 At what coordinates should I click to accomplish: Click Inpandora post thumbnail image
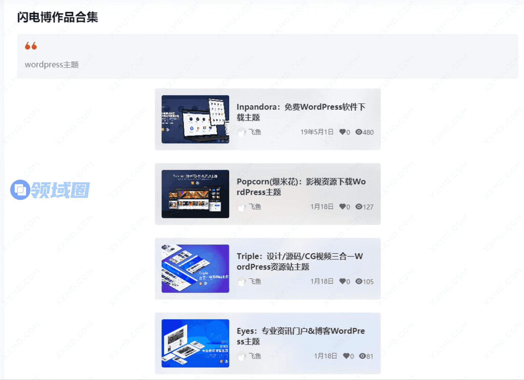pyautogui.click(x=195, y=119)
